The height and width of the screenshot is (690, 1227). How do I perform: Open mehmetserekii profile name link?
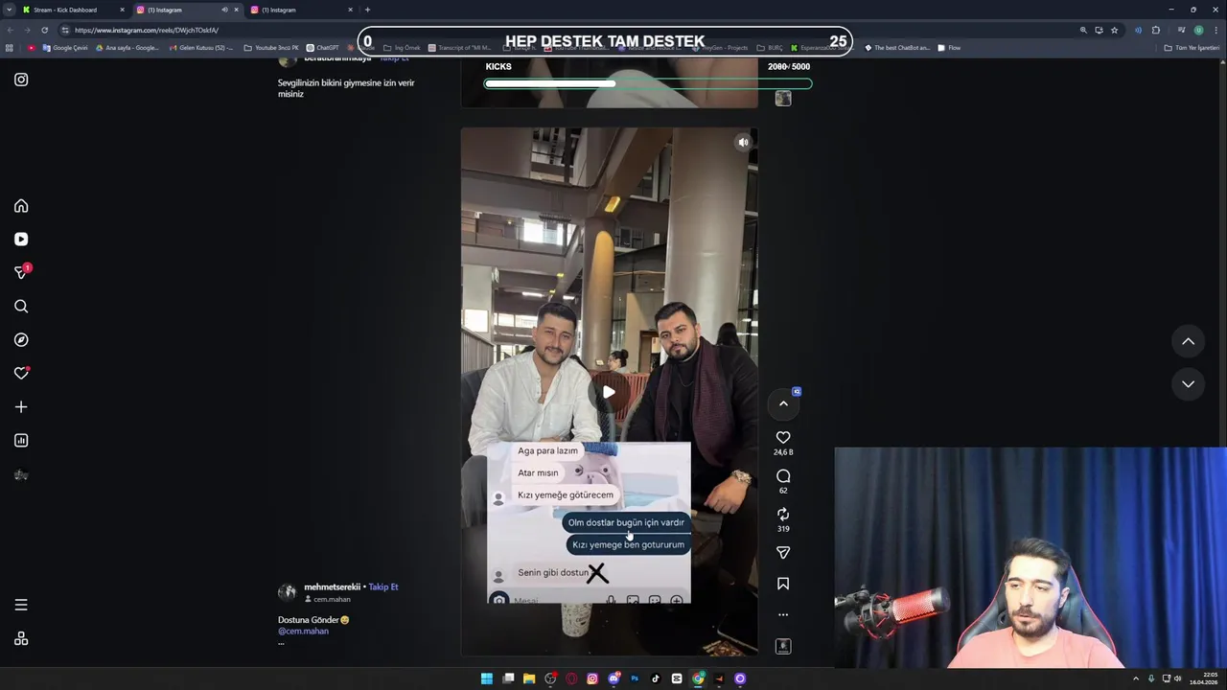(332, 586)
